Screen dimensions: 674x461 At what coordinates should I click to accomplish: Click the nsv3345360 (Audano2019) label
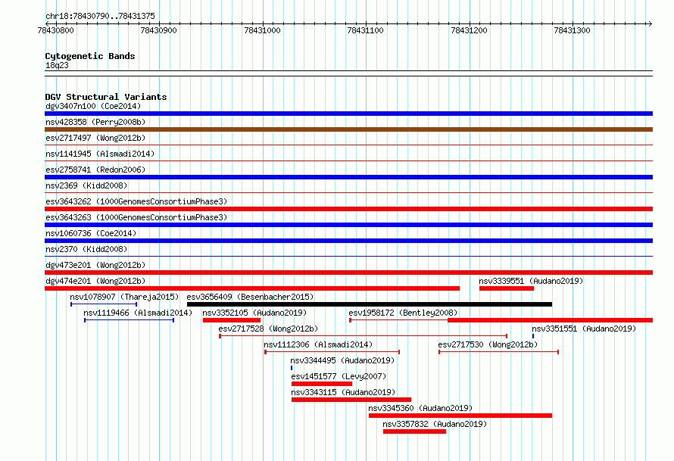pos(420,408)
